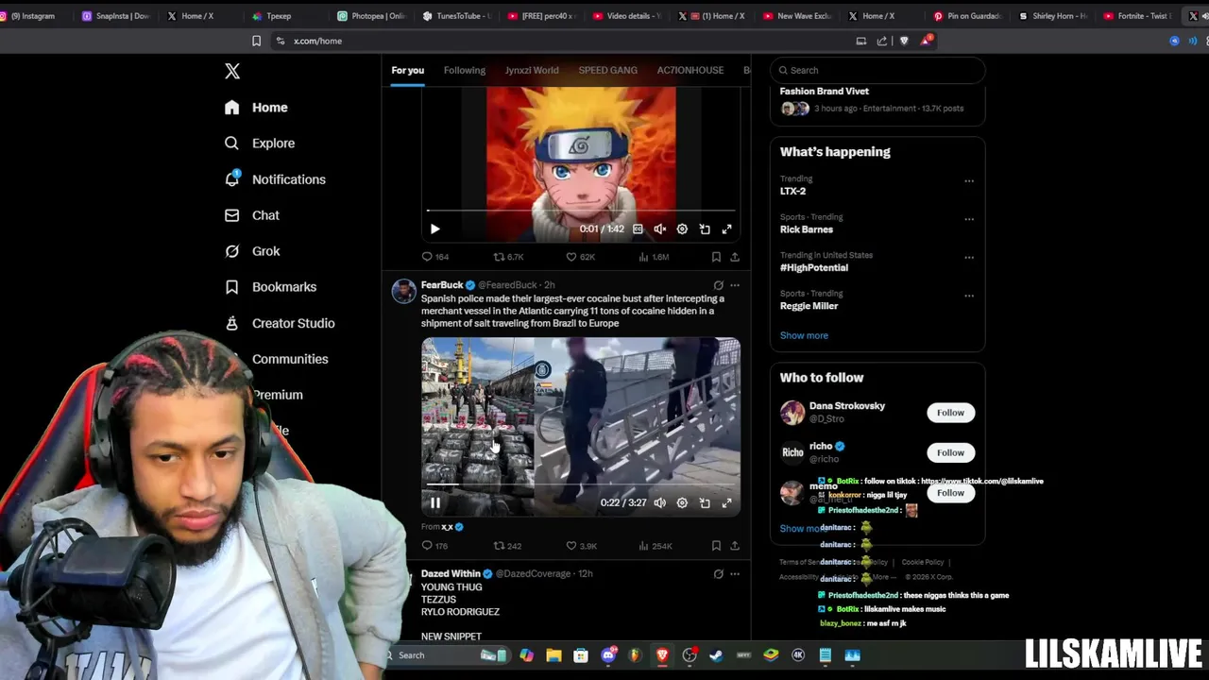Open the Fashion Brand Vivet trend
The height and width of the screenshot is (680, 1209).
tap(877, 99)
